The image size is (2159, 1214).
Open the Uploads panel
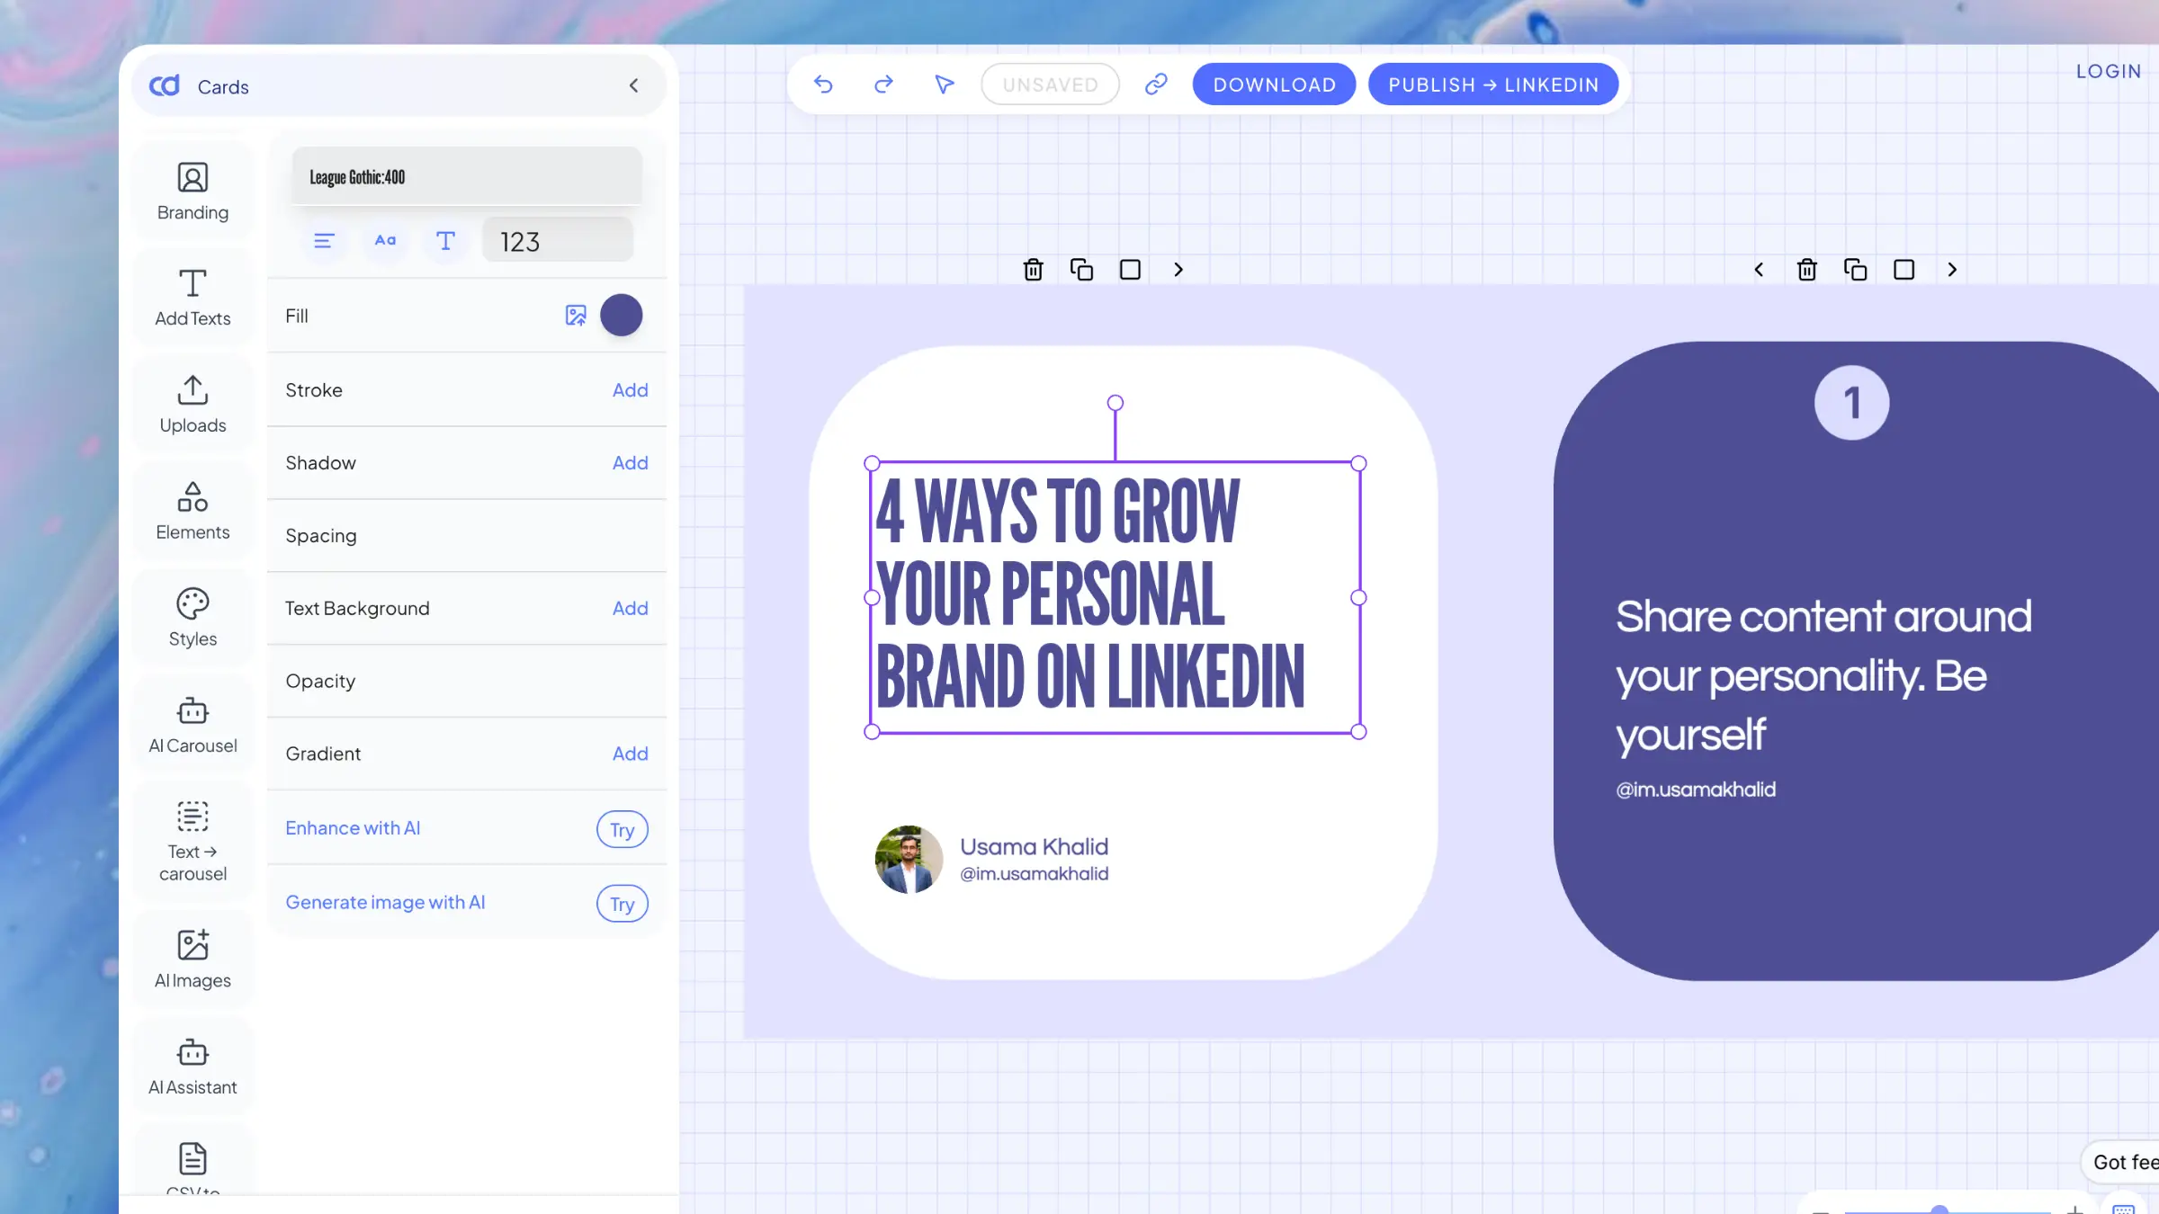(x=193, y=405)
